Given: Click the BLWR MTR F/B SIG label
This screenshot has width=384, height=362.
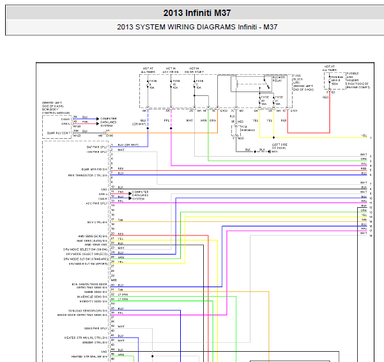Looking at the screenshot, I should (95, 169).
